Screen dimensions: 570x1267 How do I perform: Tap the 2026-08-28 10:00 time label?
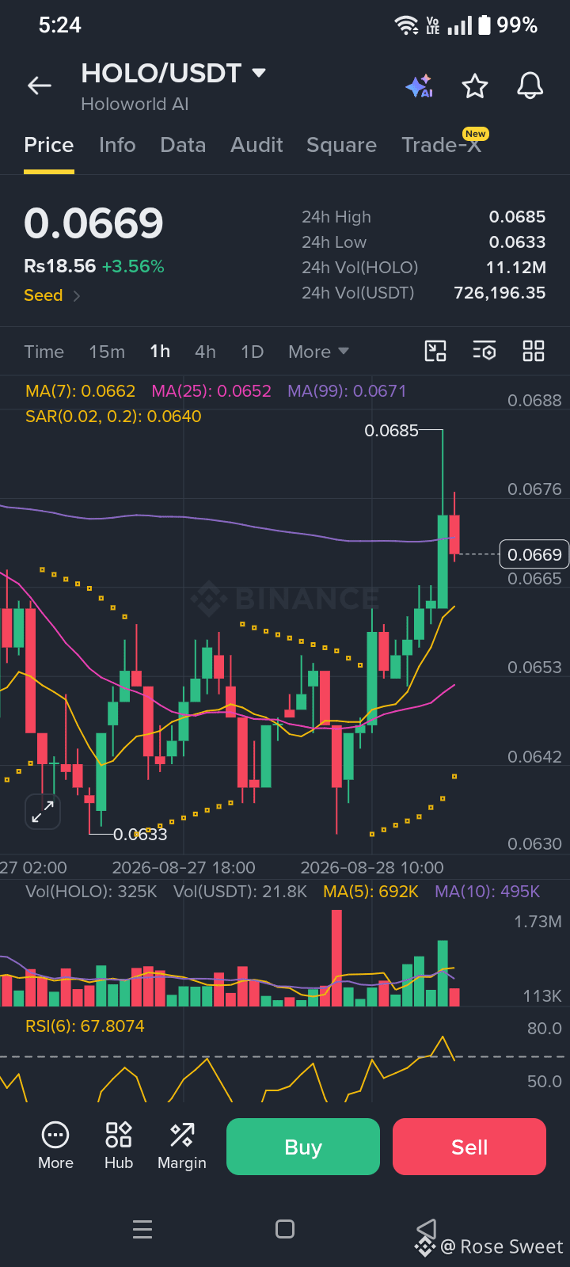[x=372, y=868]
